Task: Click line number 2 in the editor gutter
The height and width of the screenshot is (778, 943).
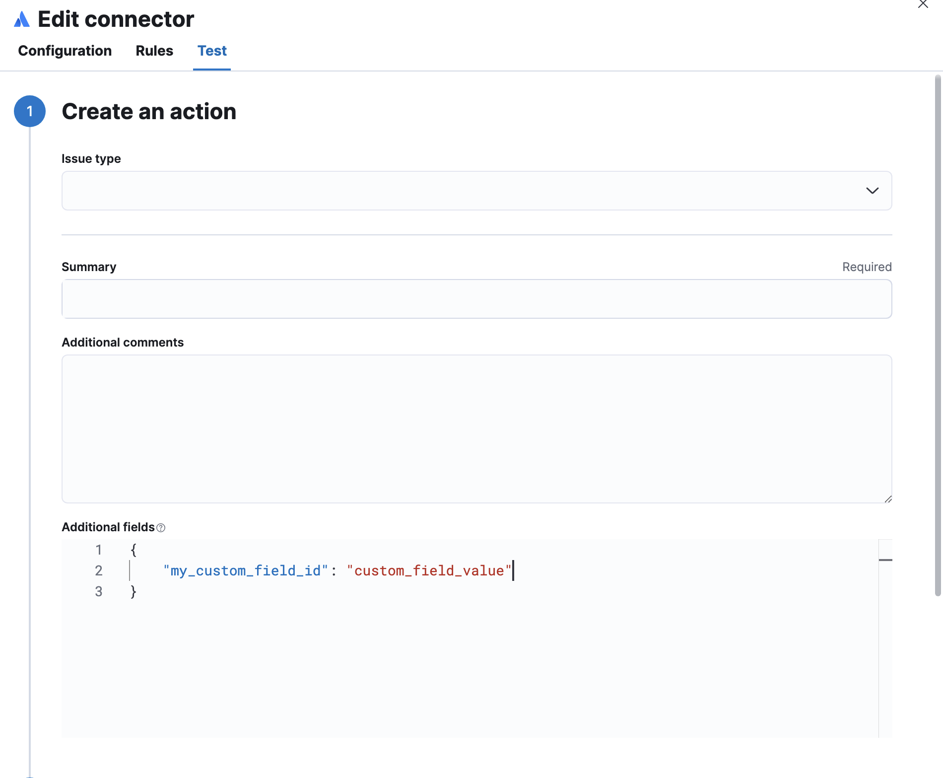Action: click(99, 570)
